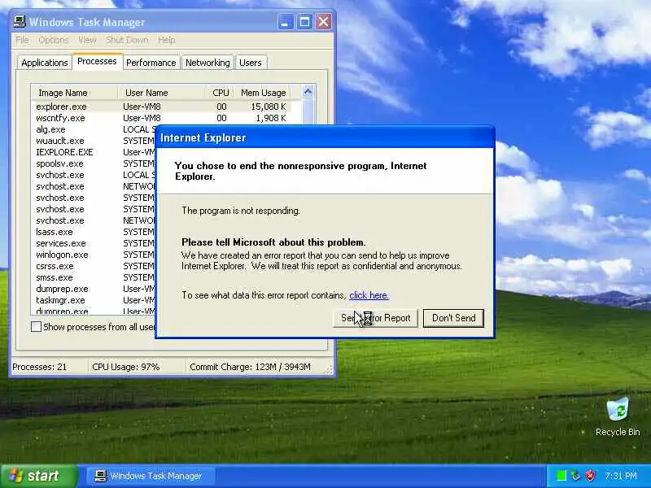Click the Safely Remove Hardware tray icon

(x=575, y=476)
